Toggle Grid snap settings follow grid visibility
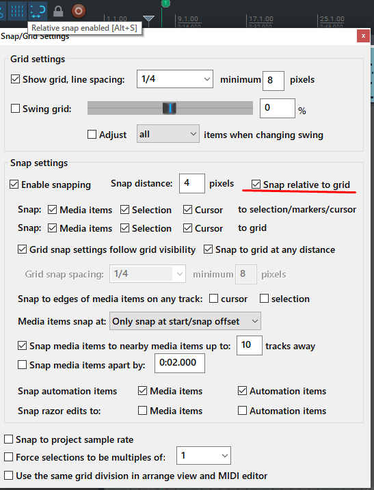Screen dimensions: 374x490 point(22,249)
